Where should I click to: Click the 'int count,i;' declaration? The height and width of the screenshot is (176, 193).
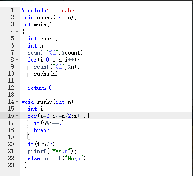[46, 39]
